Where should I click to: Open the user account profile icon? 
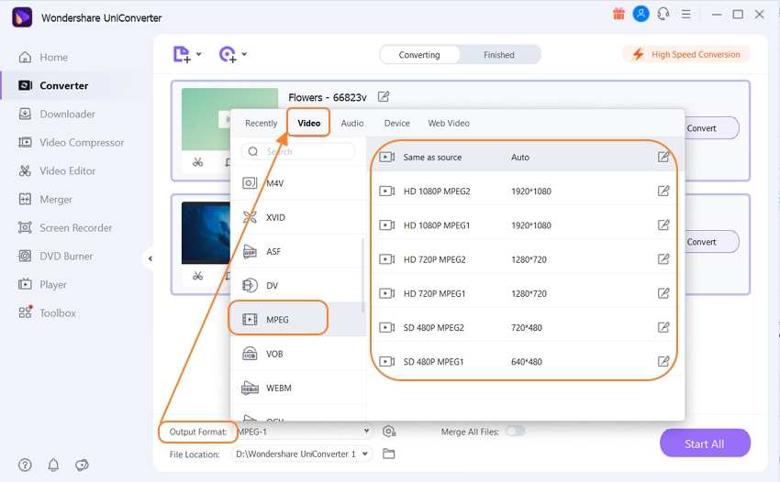pyautogui.click(x=641, y=14)
